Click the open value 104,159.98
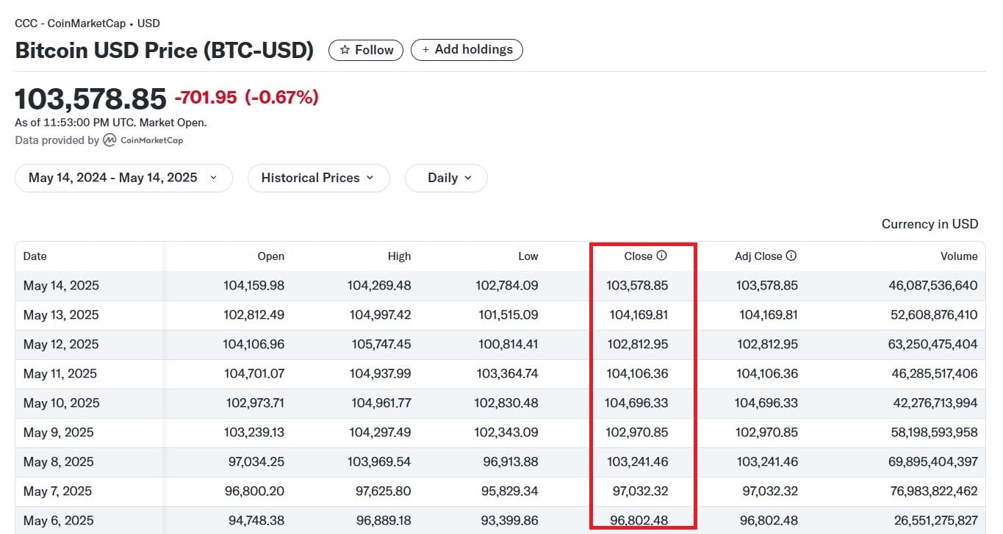 tap(254, 286)
